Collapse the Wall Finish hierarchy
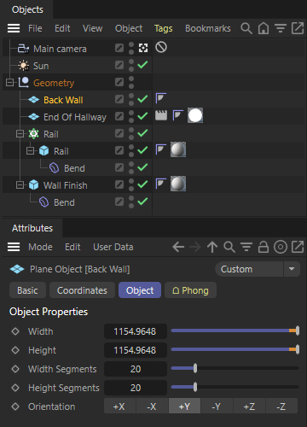The width and height of the screenshot is (307, 427). click(x=20, y=185)
